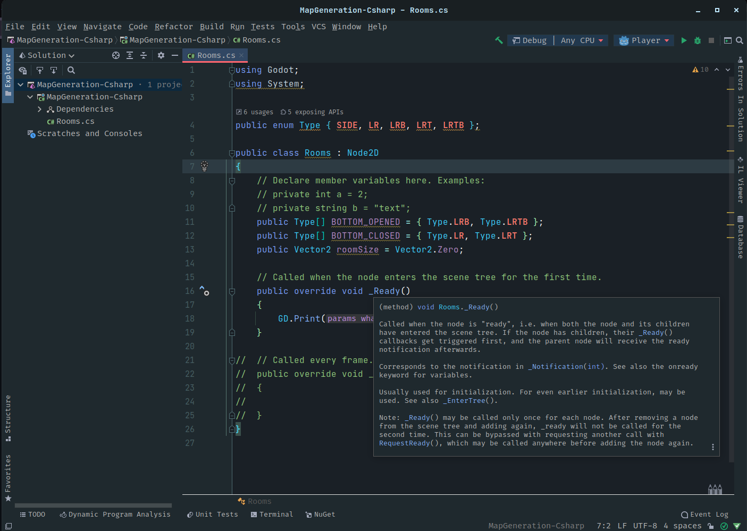
Task: Start debugging using the bug icon
Action: coord(697,40)
